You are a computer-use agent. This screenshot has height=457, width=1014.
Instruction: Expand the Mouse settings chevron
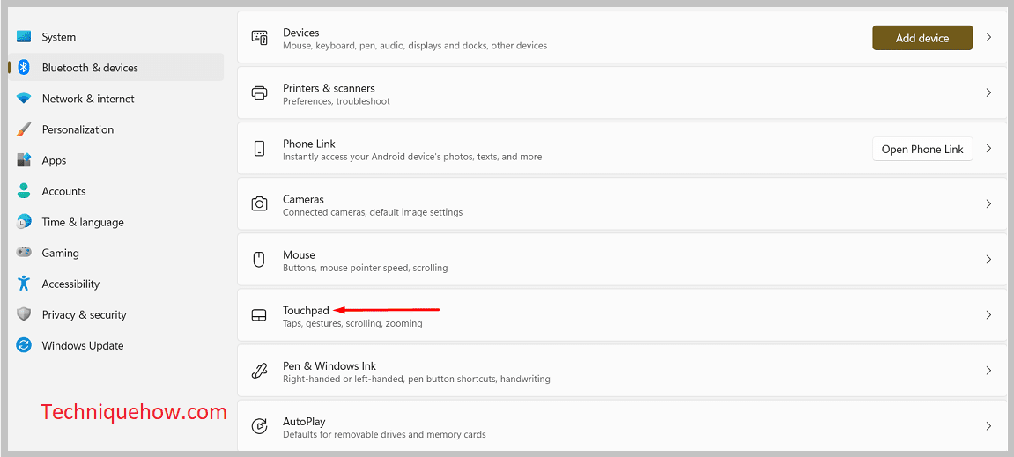[x=988, y=260]
